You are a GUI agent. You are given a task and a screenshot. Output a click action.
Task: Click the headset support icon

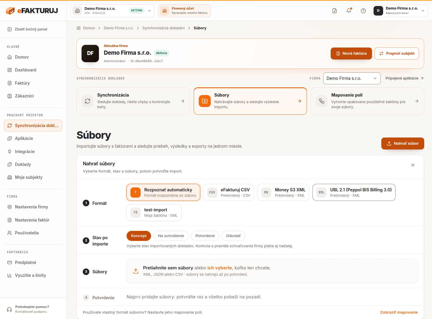[x=9, y=309]
